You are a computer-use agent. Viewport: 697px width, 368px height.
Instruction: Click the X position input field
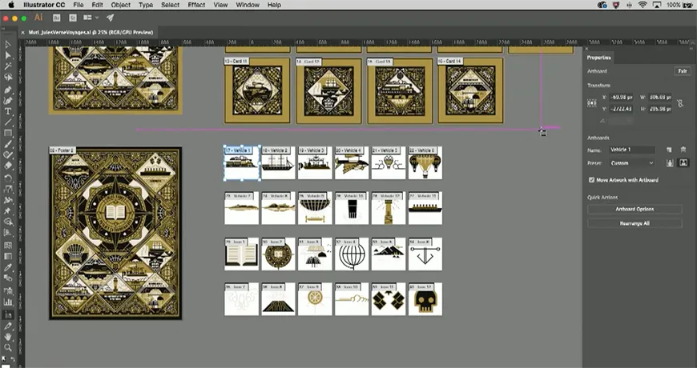coord(621,98)
